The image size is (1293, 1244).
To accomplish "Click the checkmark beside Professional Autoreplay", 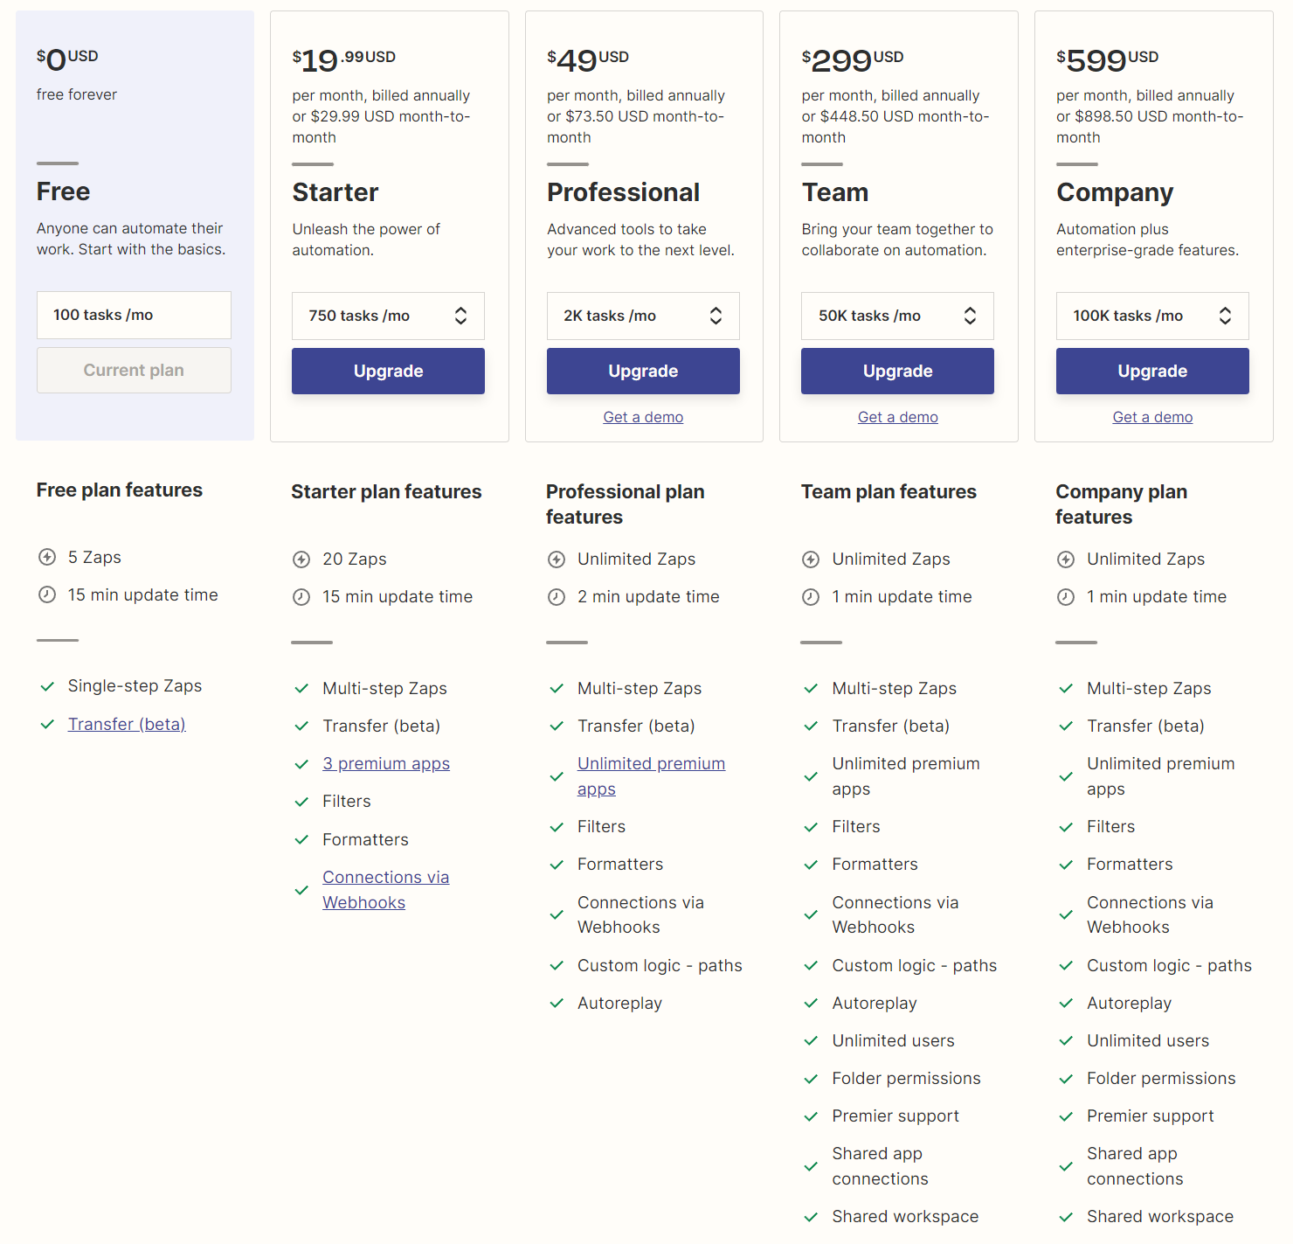I will 557,1004.
